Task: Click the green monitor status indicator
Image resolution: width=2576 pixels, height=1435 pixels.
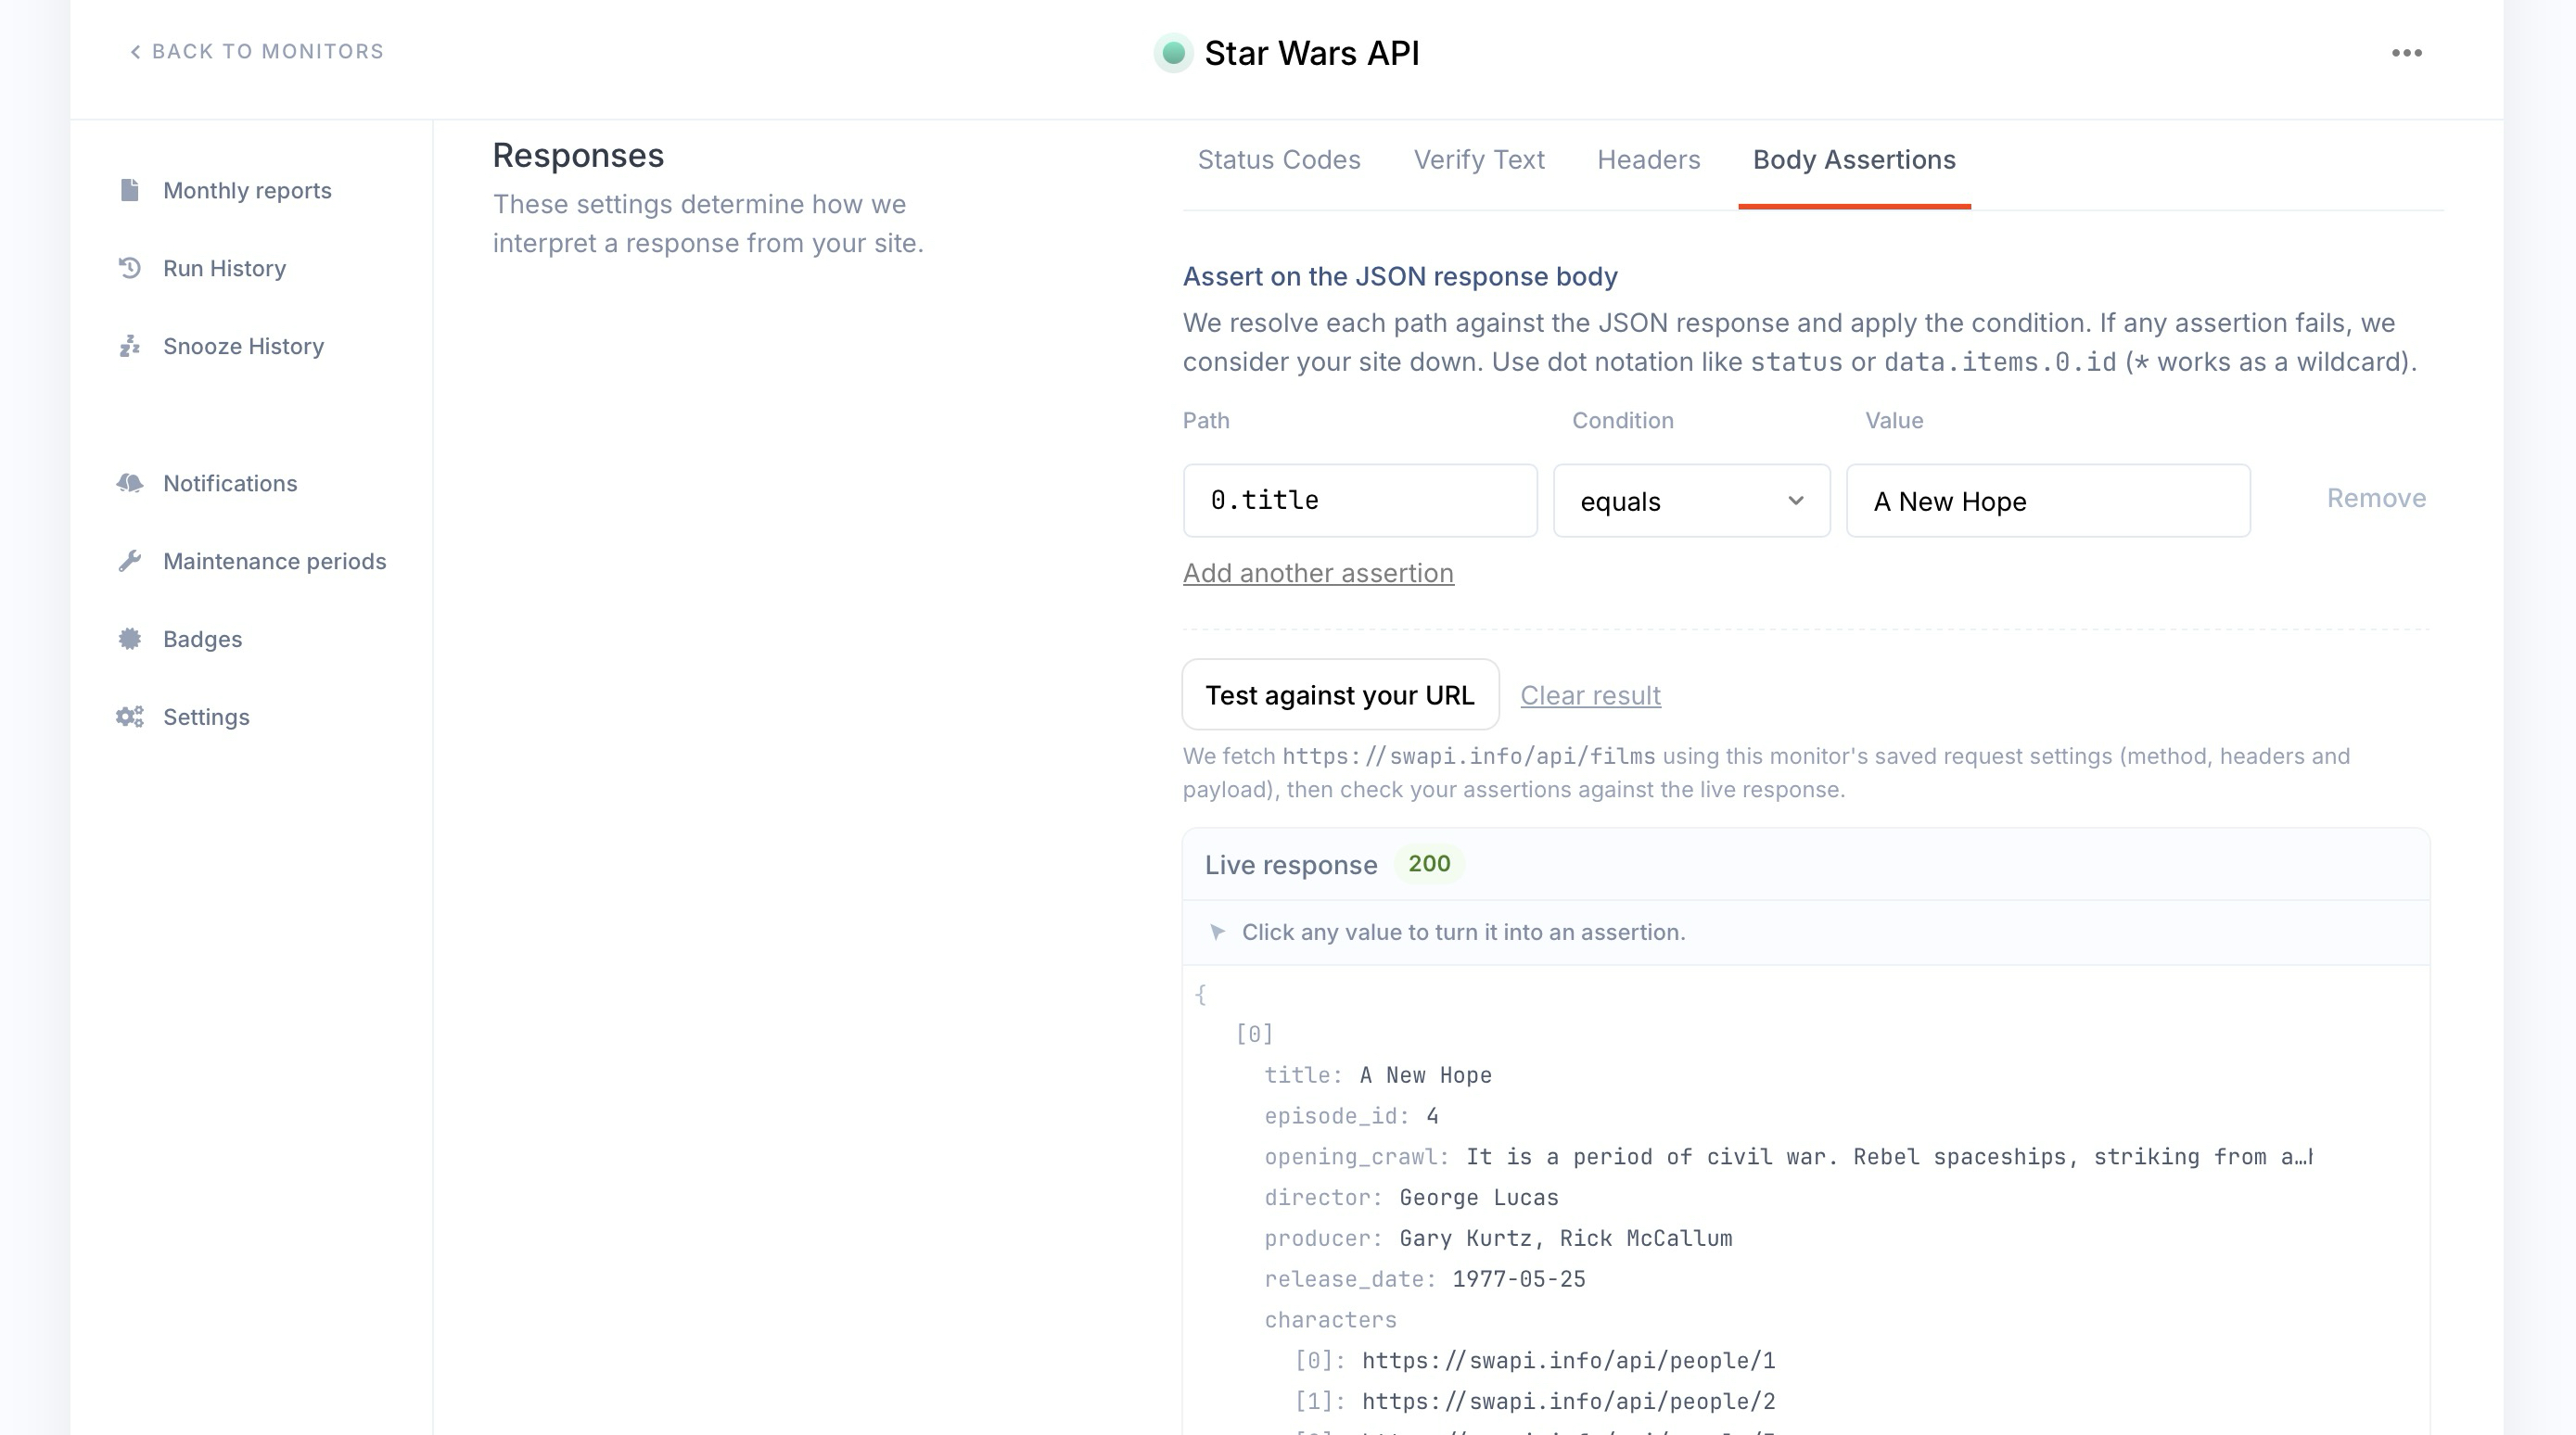Action: [1174, 53]
